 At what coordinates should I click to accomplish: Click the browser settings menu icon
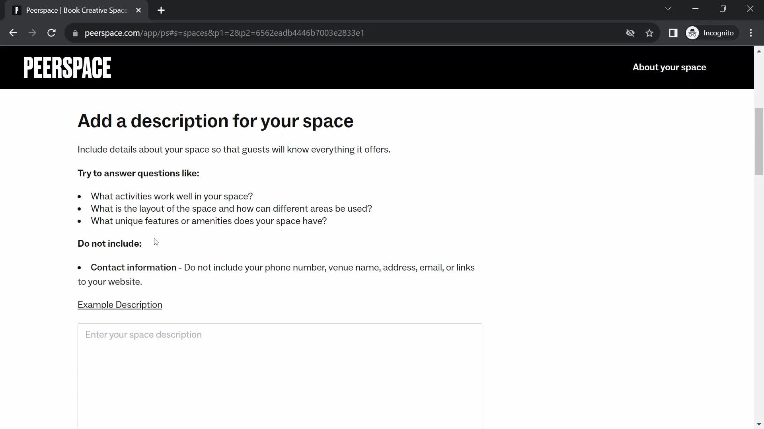click(x=754, y=33)
